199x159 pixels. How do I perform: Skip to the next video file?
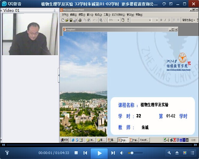coord(113,153)
